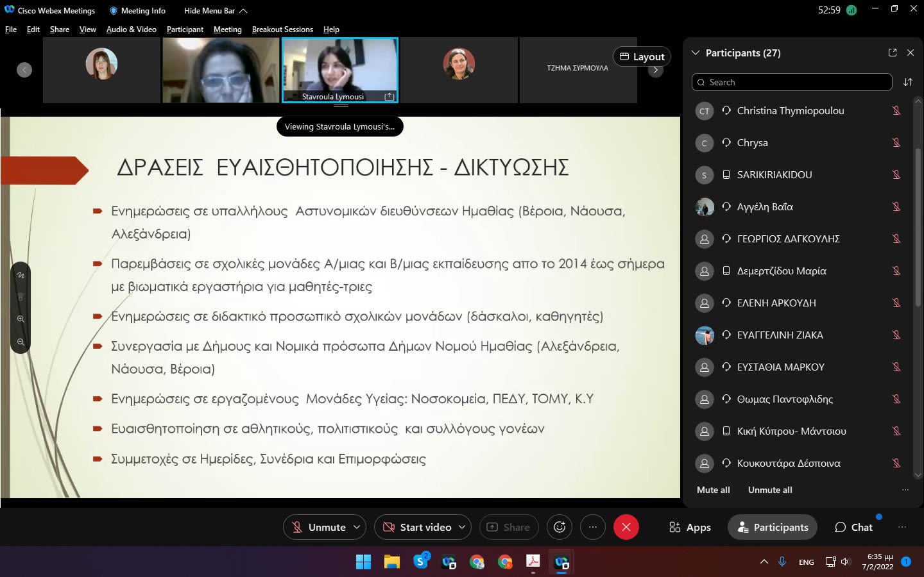Leave the meeting with red X button
924x577 pixels.
pyautogui.click(x=626, y=527)
